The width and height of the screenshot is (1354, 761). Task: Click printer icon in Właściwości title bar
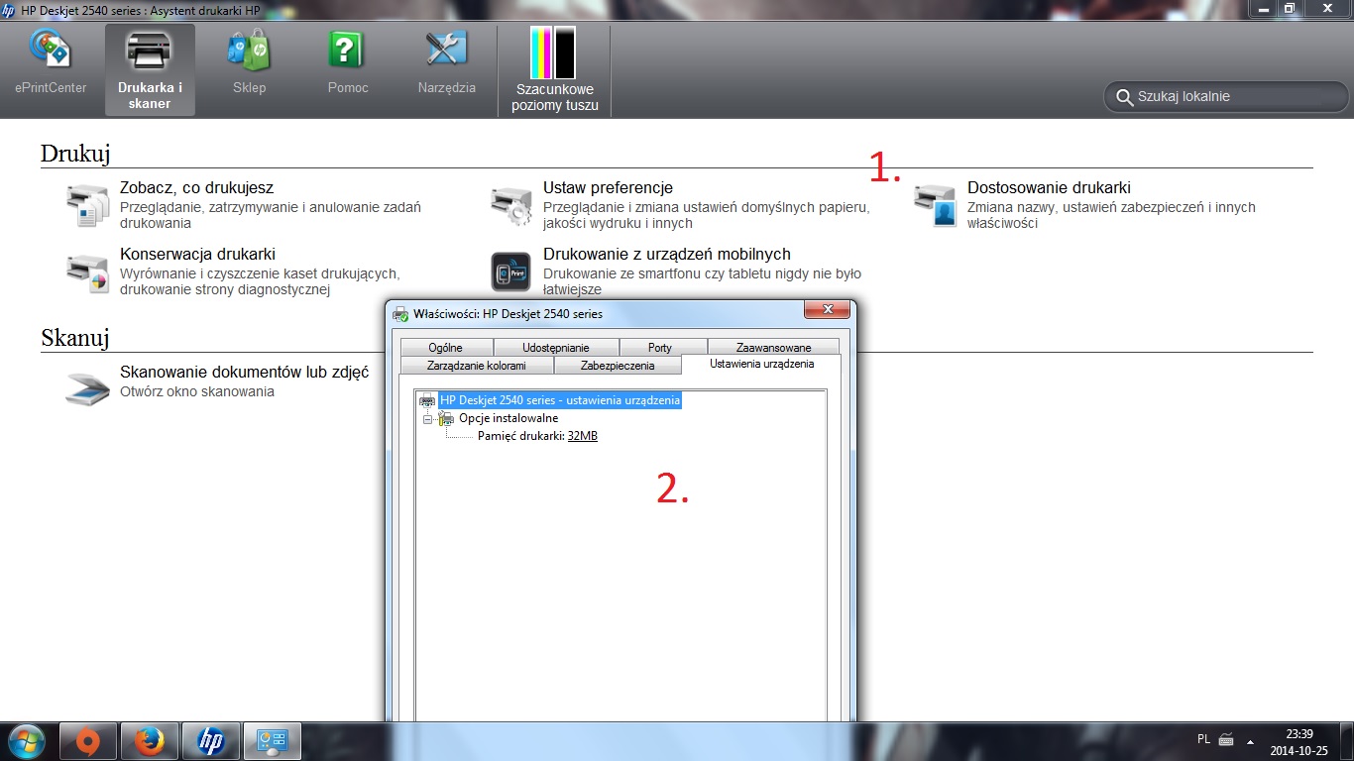[x=400, y=314]
